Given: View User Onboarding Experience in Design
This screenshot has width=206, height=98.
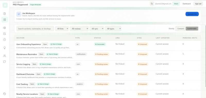Looking at the screenshot, I should pos(56,44).
